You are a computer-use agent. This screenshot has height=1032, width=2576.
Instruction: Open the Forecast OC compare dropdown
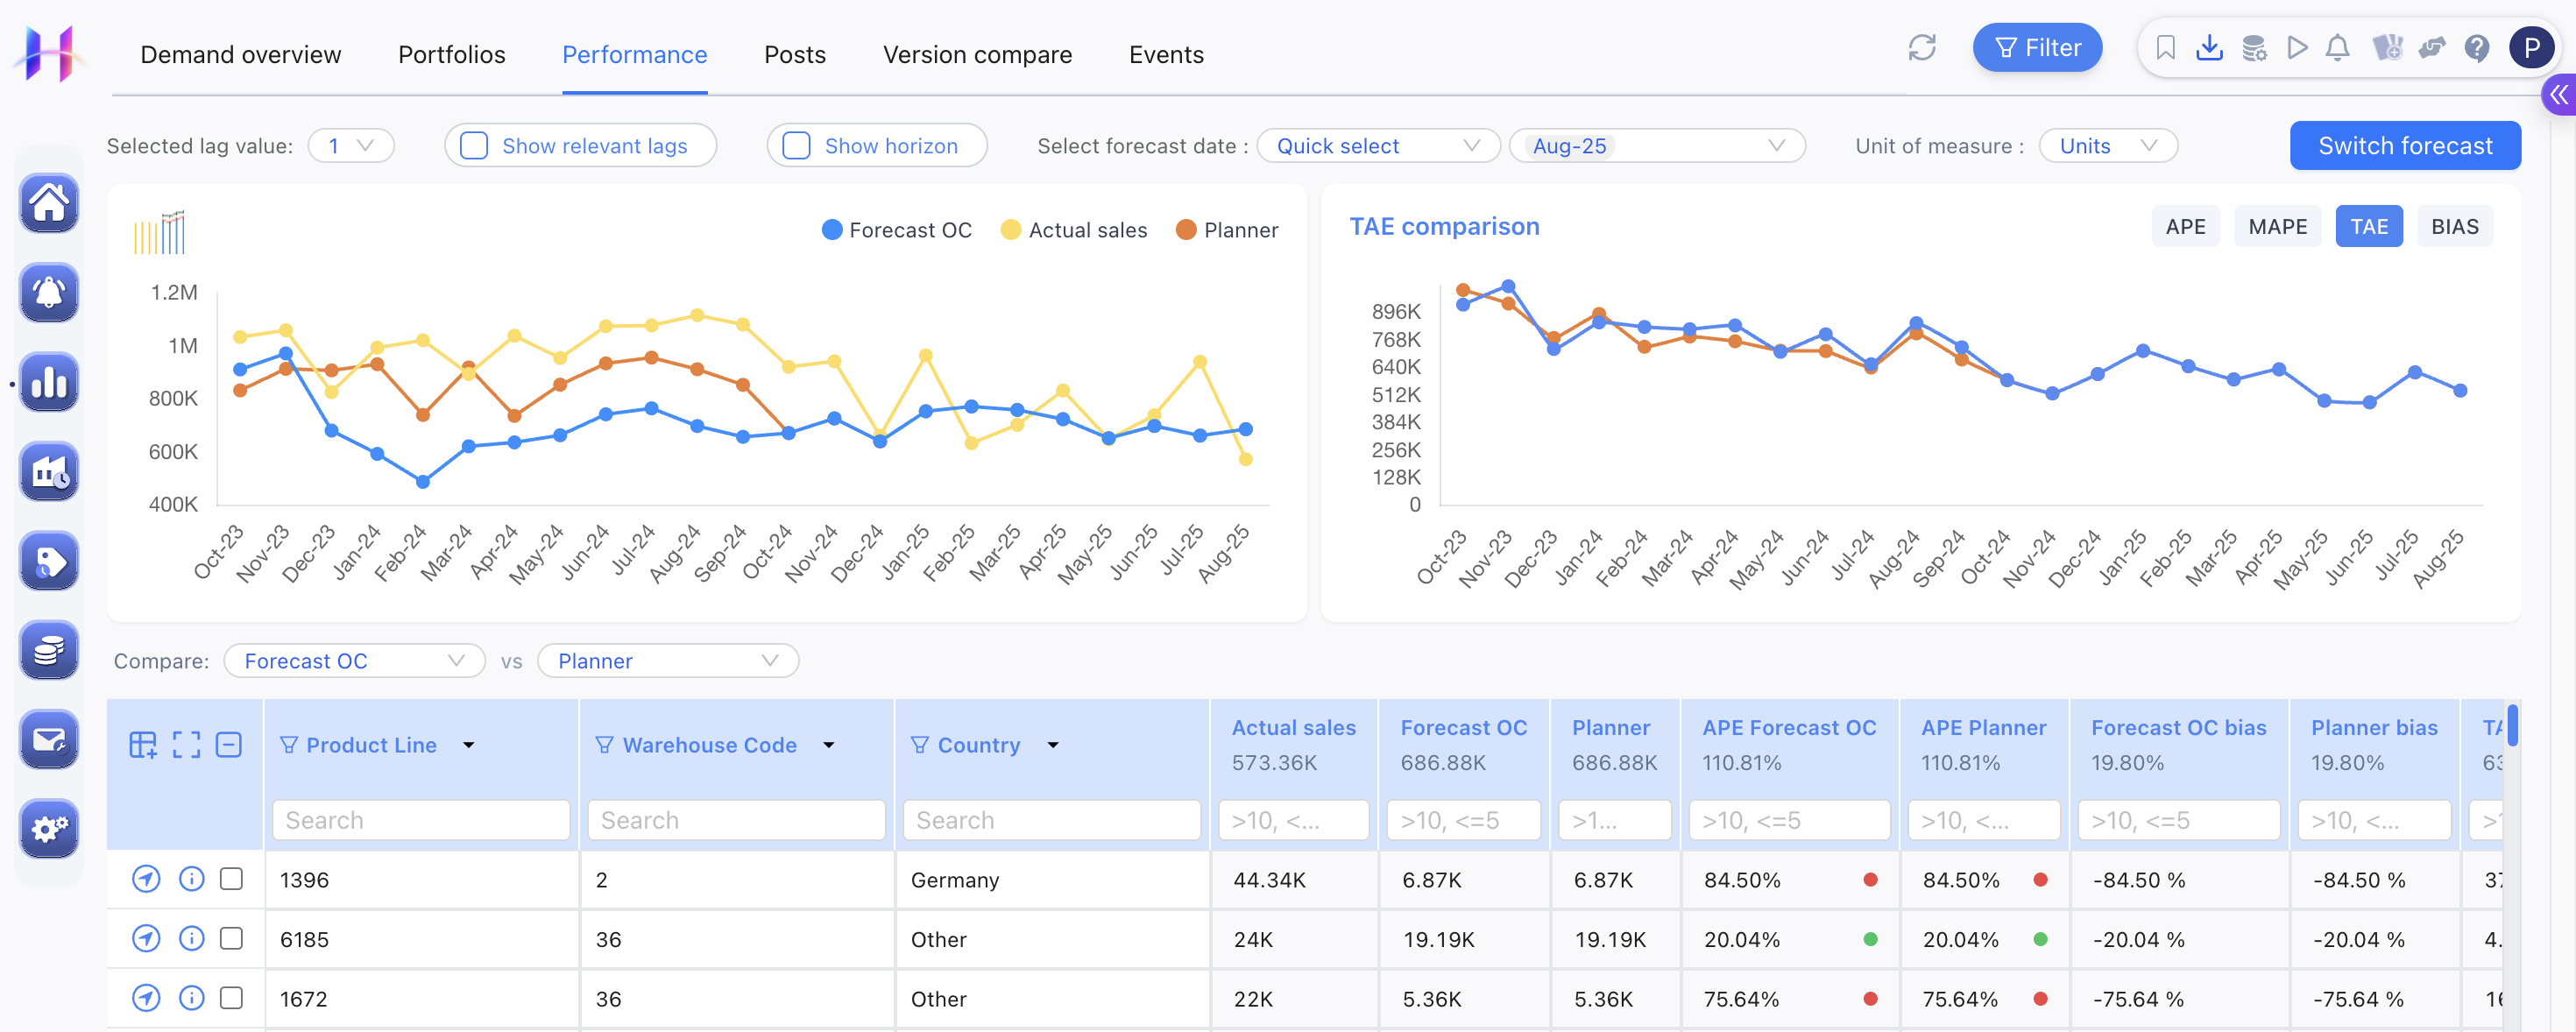click(354, 661)
